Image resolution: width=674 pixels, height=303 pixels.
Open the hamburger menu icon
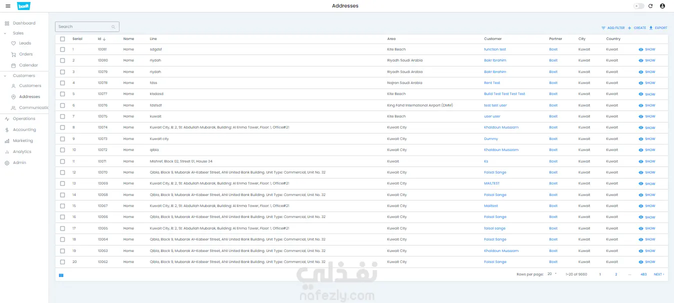click(7, 6)
